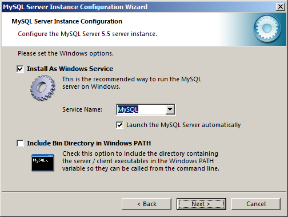This screenshot has width=288, height=217.
Task: Return with the Back button
Action: click(x=146, y=204)
